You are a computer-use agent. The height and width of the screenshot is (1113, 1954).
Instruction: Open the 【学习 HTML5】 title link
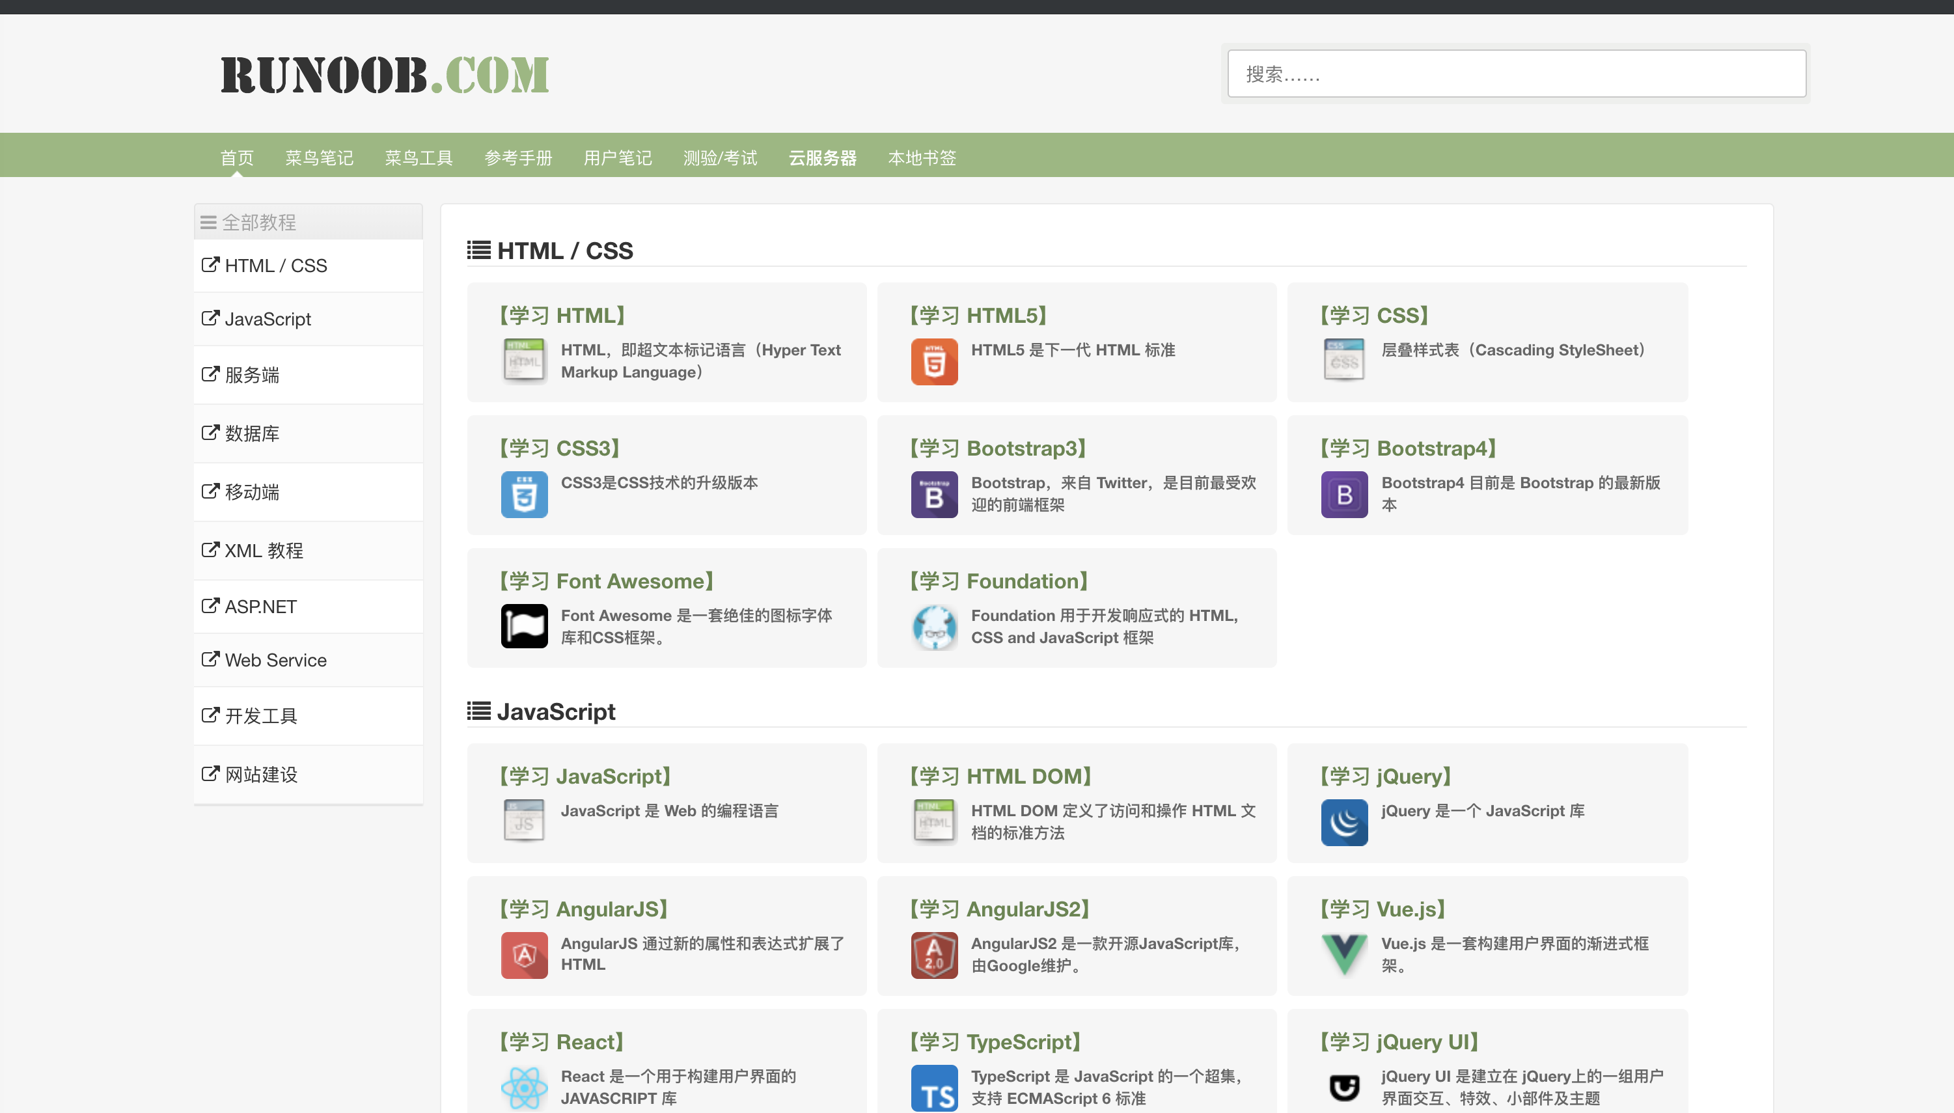[x=978, y=315]
